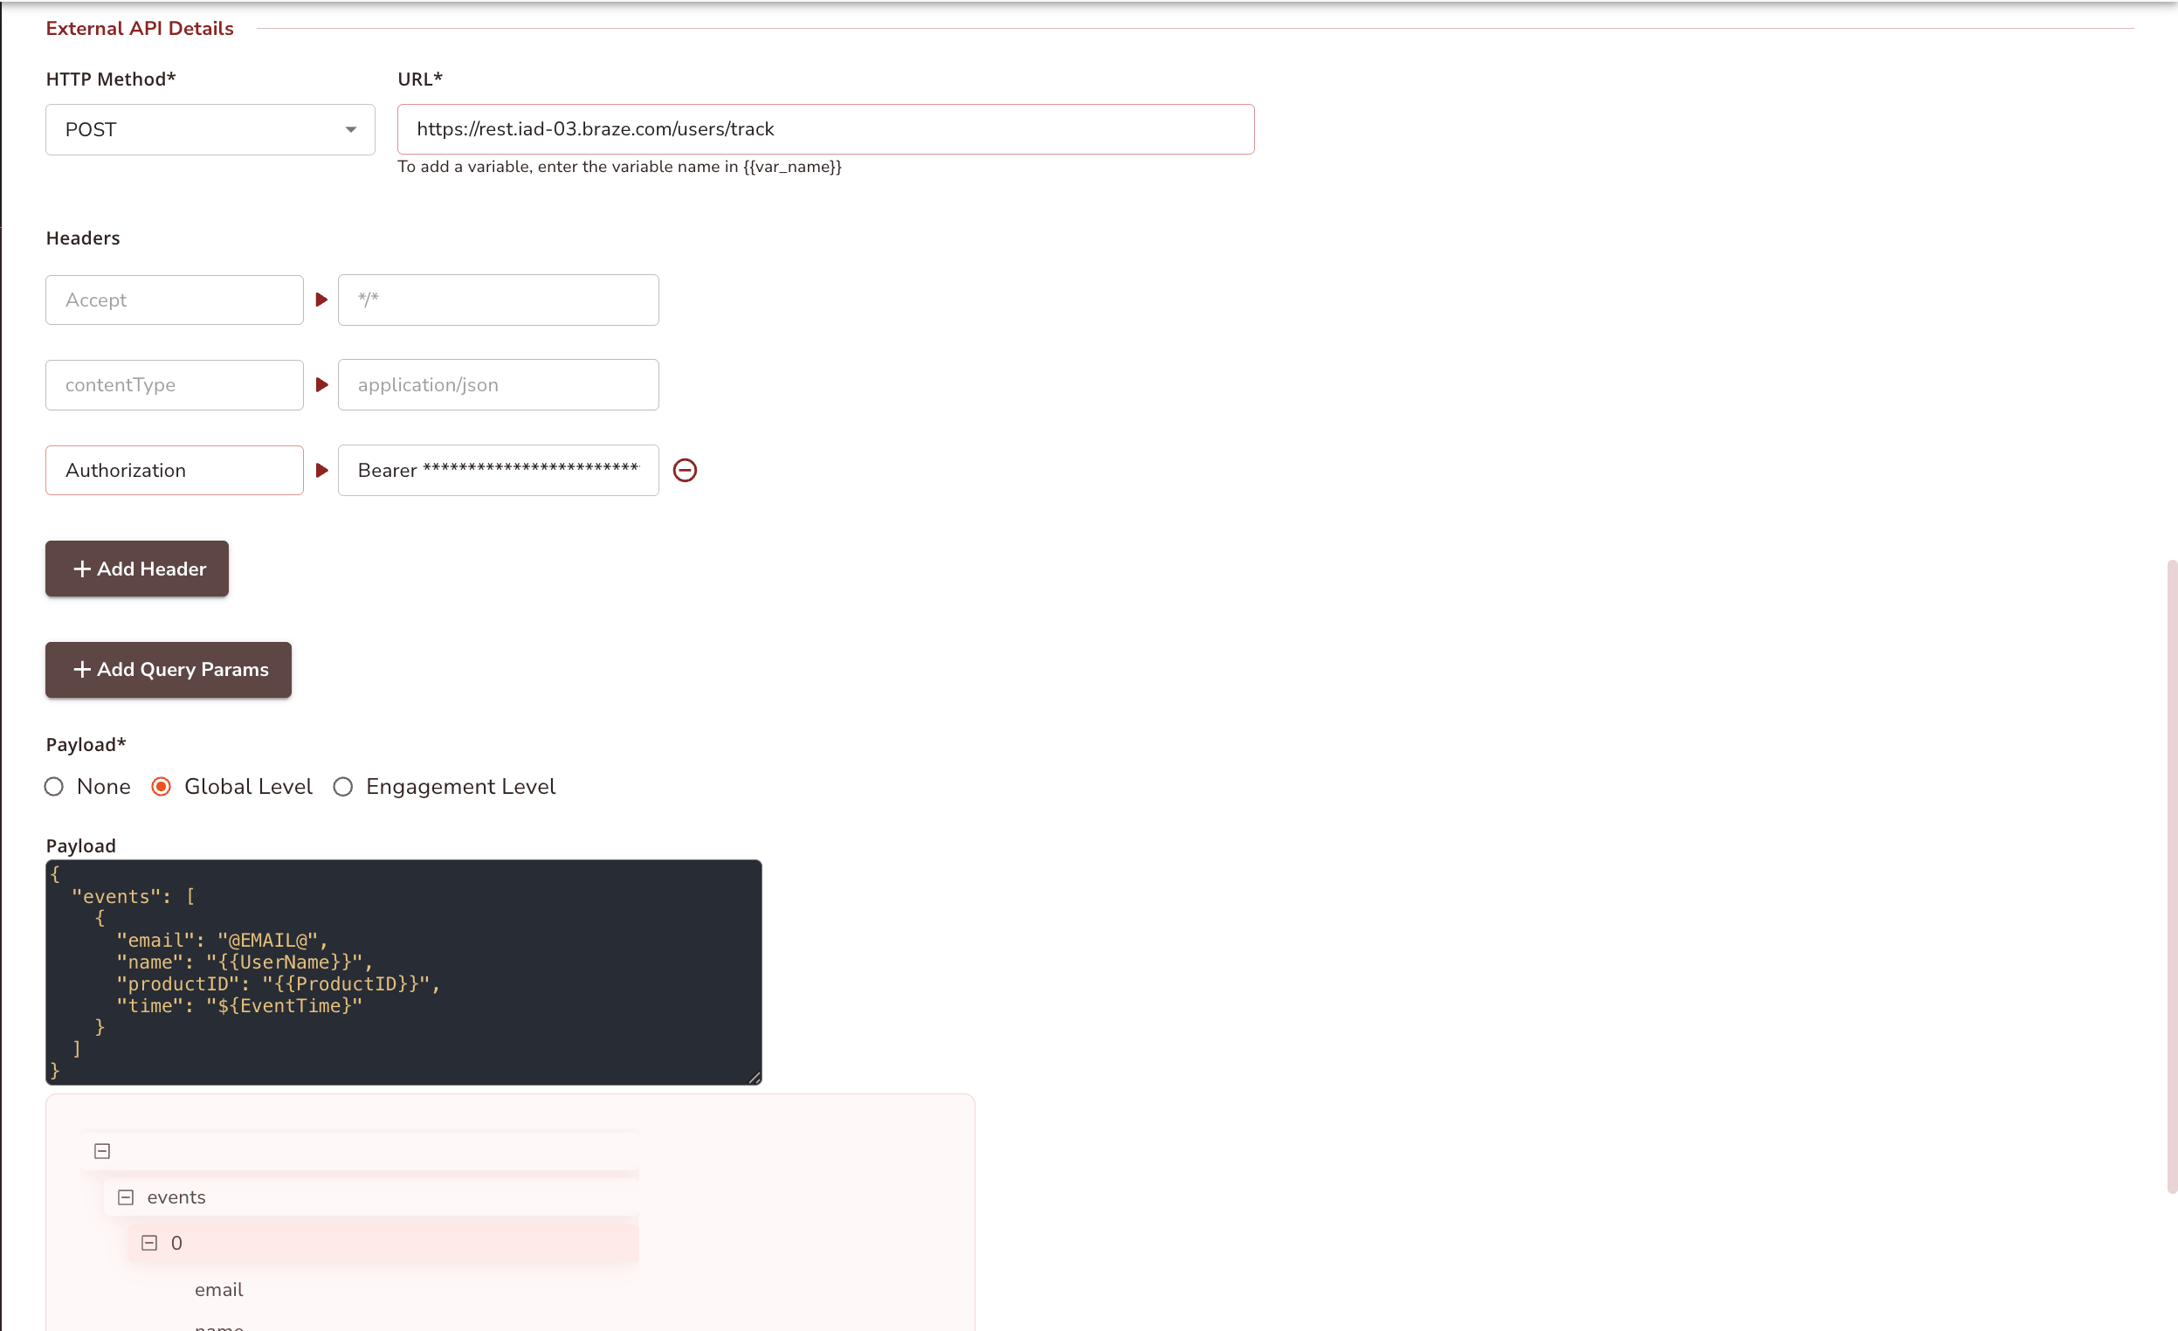
Task: Click the plus icon on Add Header button
Action: tap(82, 569)
